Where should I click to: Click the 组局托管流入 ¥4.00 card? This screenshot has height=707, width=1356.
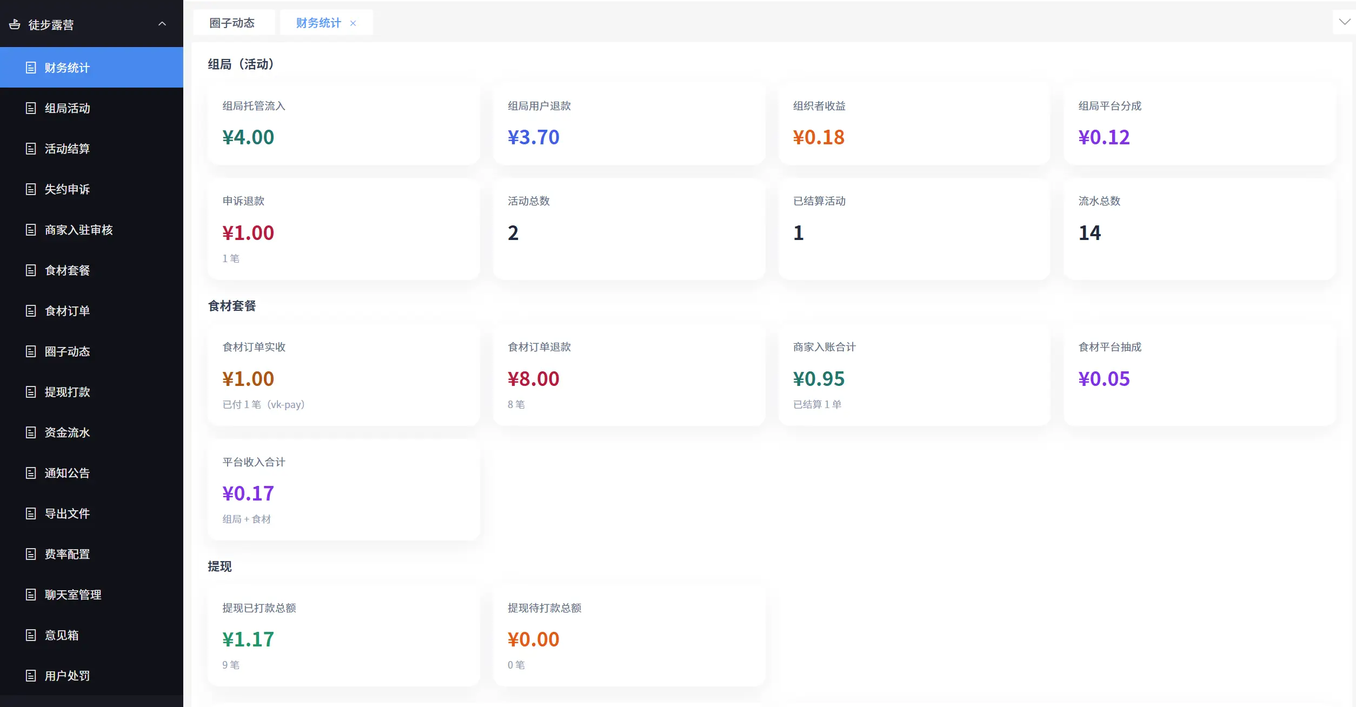pyautogui.click(x=344, y=124)
